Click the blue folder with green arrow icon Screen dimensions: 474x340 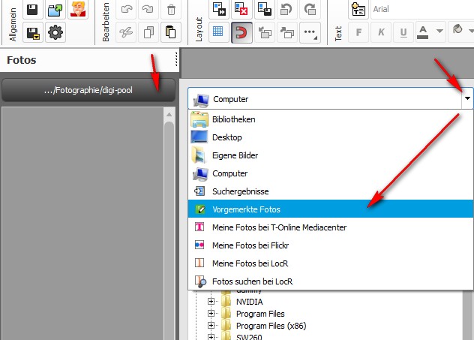click(x=55, y=10)
